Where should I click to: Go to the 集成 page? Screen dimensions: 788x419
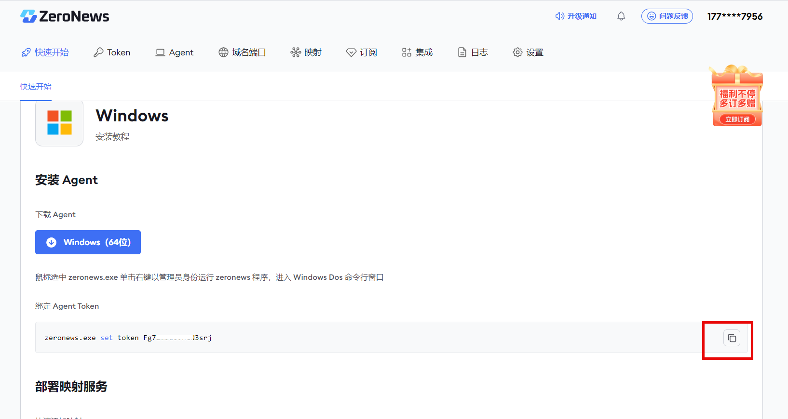click(x=417, y=52)
